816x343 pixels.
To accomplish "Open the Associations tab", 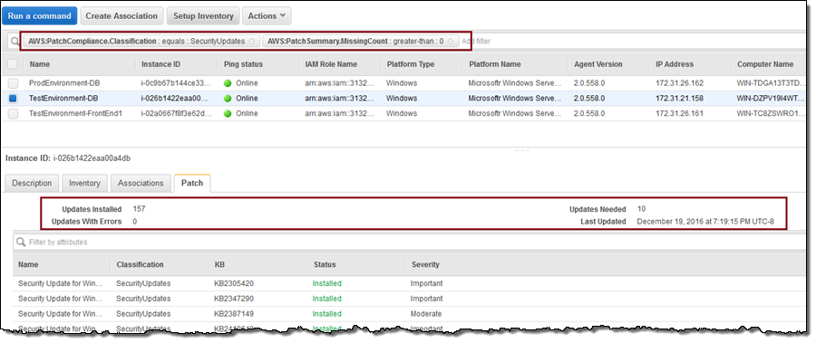I will point(141,183).
